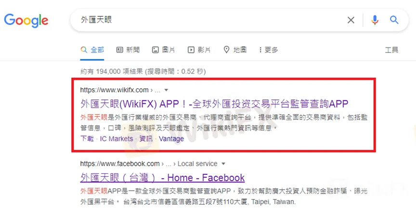This screenshot has height=208, width=416.
Task: Start voice search with microphone icon
Action: coord(375,20)
